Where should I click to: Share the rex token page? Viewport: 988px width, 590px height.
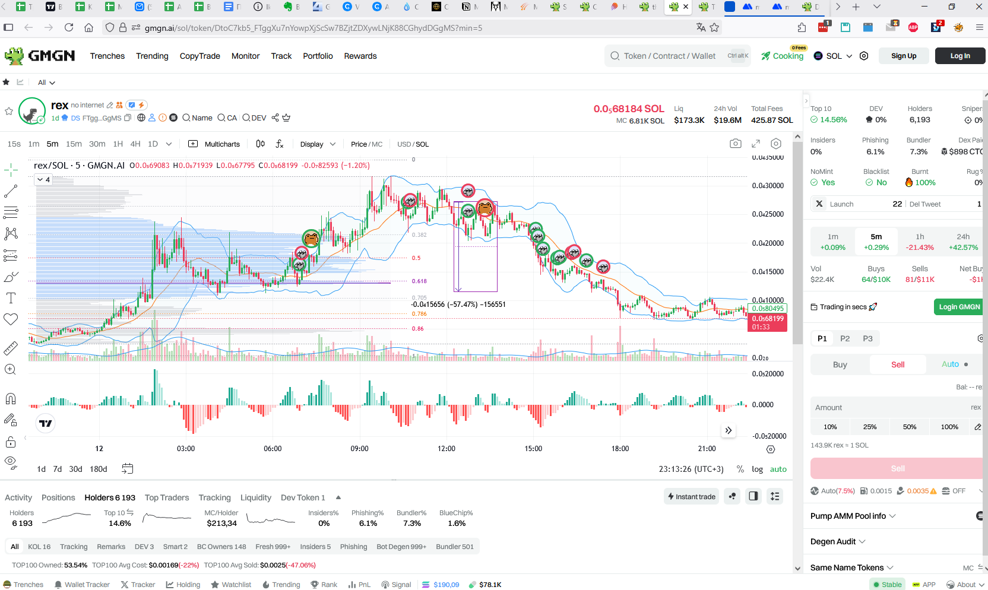(275, 118)
